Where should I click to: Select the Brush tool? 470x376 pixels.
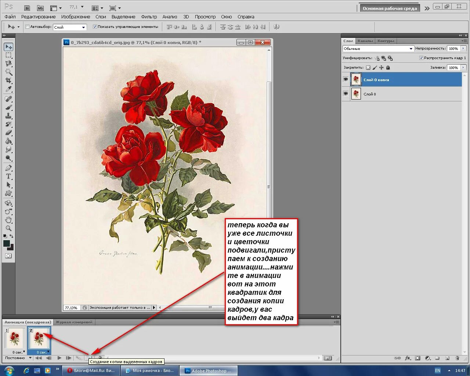(8, 107)
